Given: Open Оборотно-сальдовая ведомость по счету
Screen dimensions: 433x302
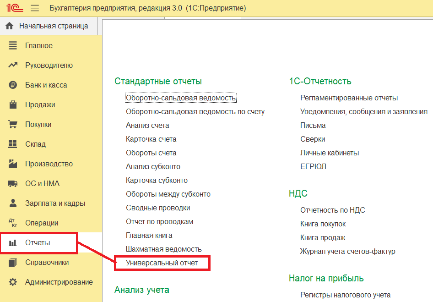Looking at the screenshot, I should (195, 111).
